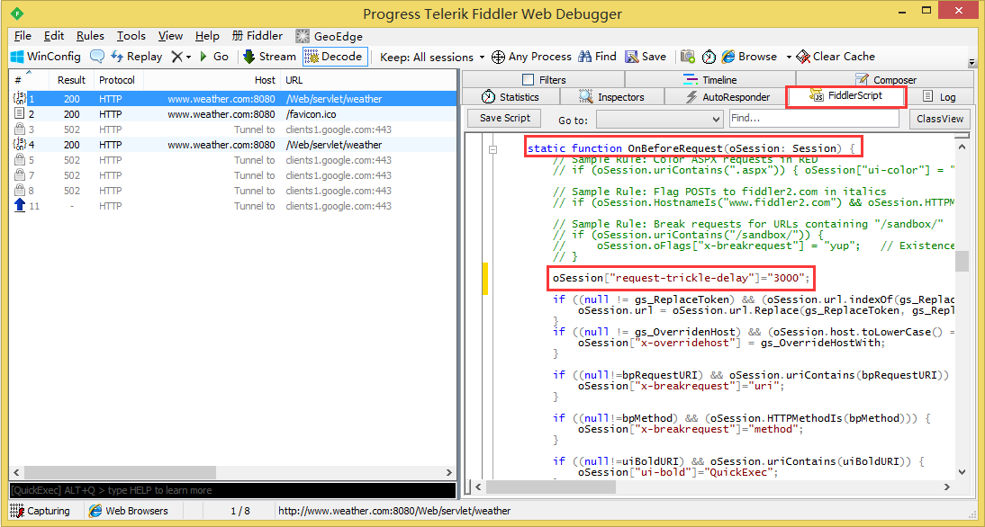The image size is (985, 527).
Task: Click the script editor horizontal scrollbar
Action: click(x=711, y=487)
